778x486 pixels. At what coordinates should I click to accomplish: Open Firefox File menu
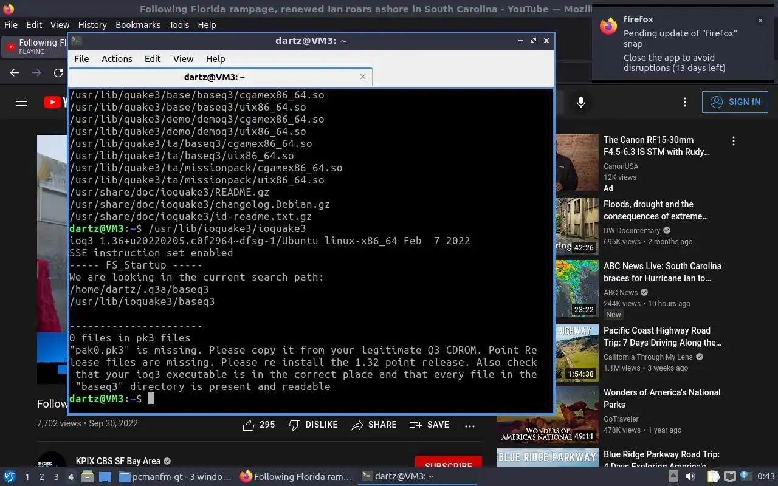tap(11, 25)
